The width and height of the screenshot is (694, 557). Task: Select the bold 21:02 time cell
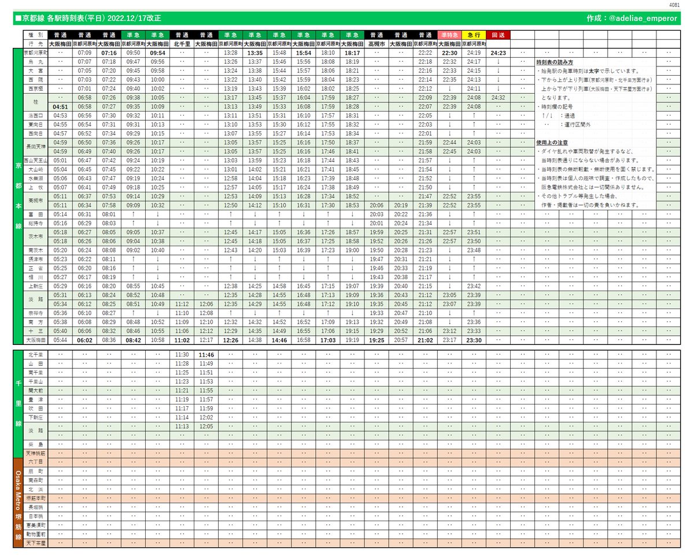(x=425, y=341)
